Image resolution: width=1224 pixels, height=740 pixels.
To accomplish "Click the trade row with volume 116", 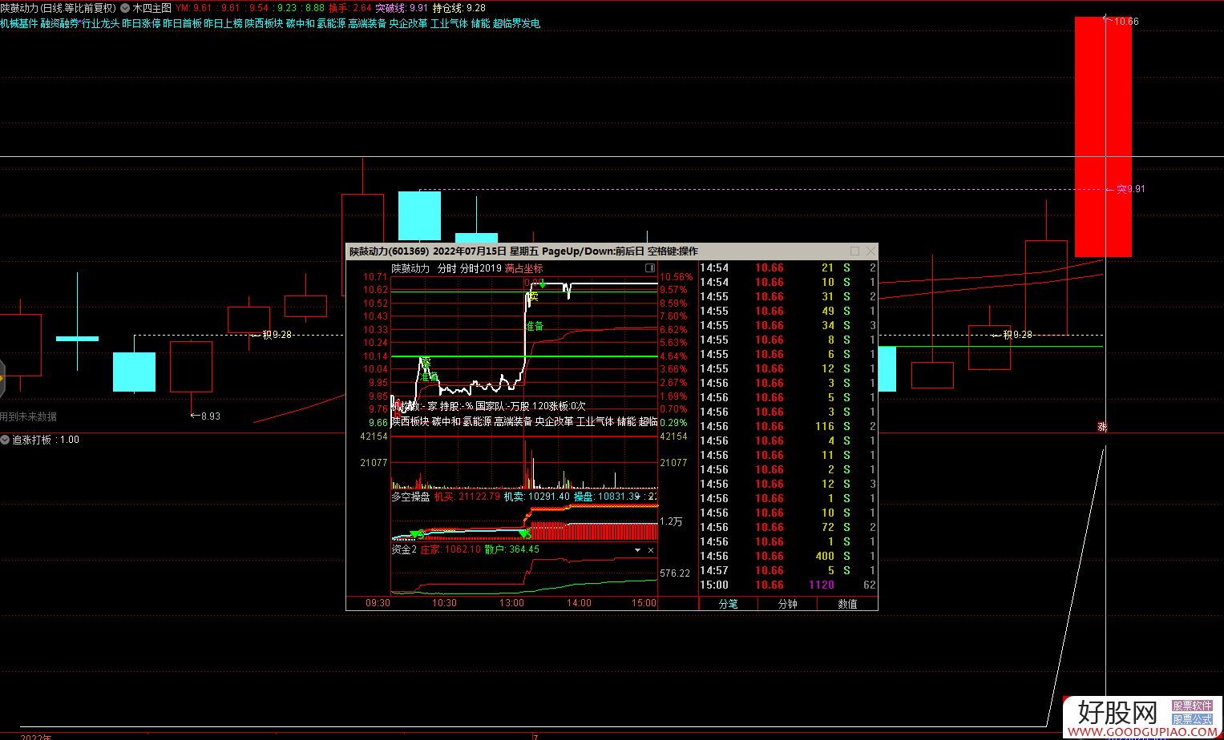I will click(788, 426).
